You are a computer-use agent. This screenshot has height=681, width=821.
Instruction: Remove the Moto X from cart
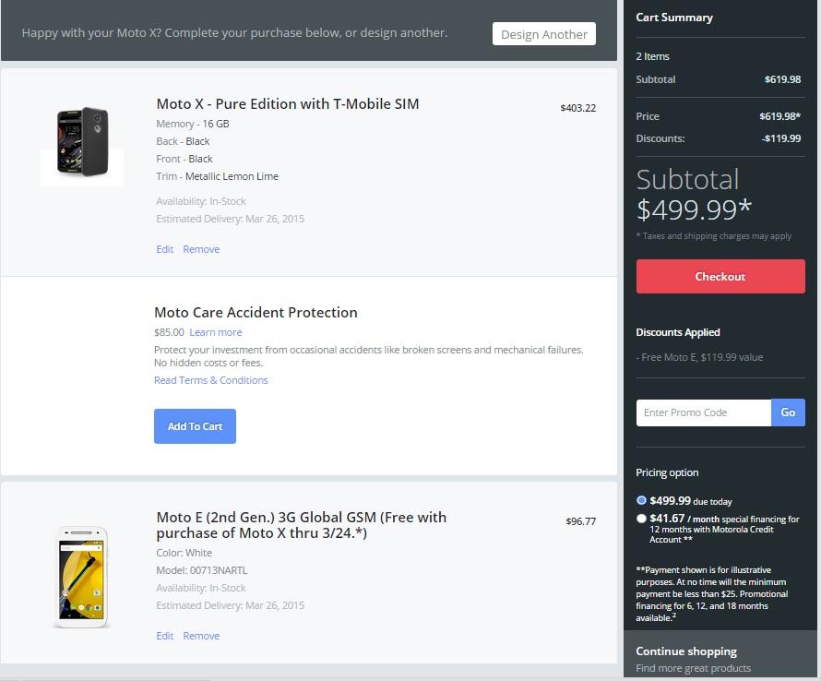201,249
